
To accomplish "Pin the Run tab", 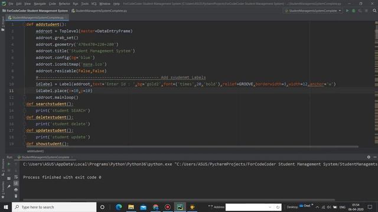I will 9,186.
